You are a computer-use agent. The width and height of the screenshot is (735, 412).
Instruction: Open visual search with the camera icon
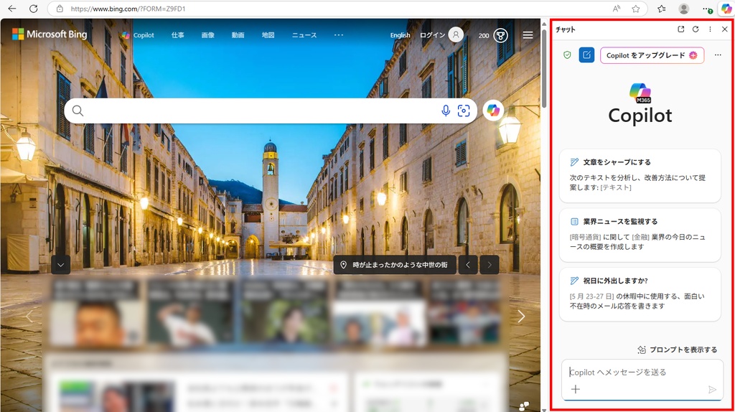pyautogui.click(x=464, y=111)
